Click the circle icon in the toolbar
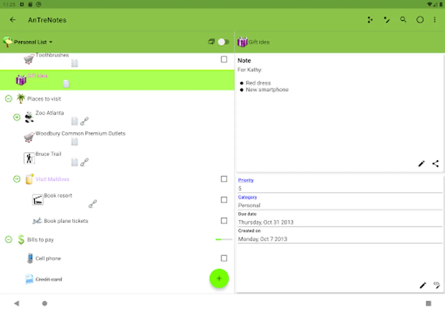The width and height of the screenshot is (445, 313). click(x=420, y=20)
